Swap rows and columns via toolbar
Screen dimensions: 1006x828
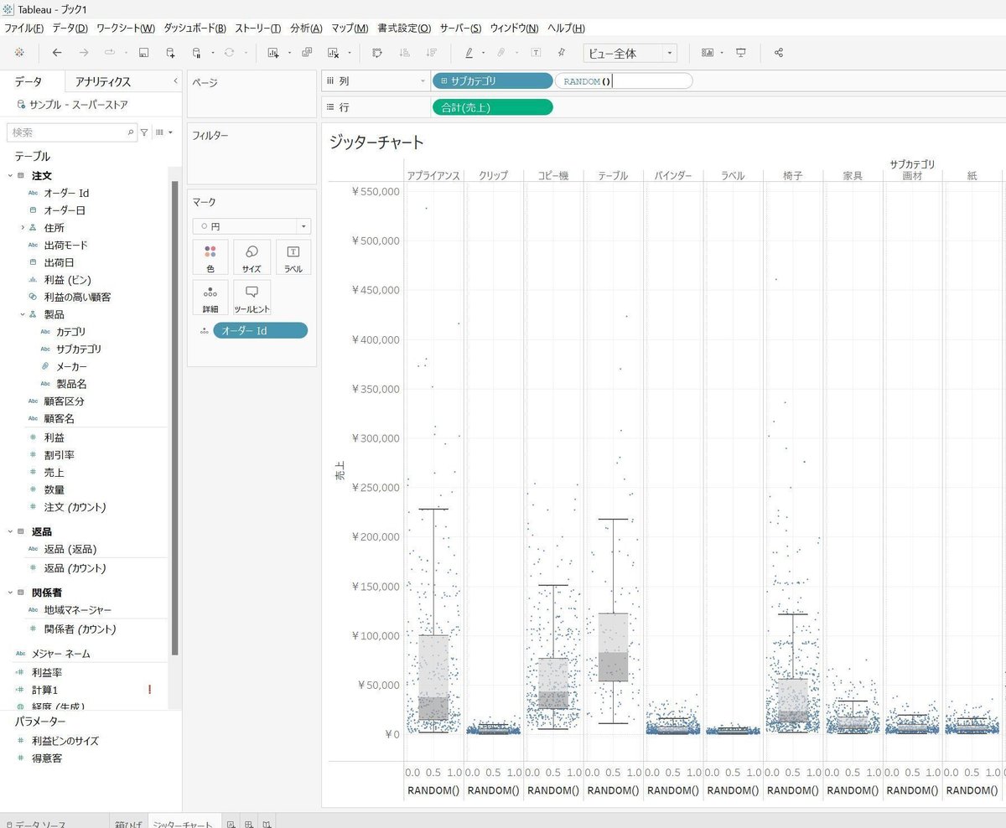(x=377, y=53)
